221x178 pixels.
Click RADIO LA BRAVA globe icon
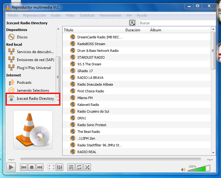73,77
